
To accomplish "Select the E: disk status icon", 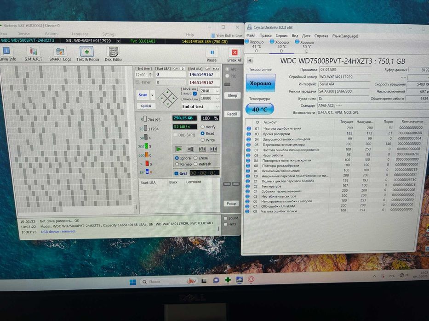I will (x=297, y=42).
